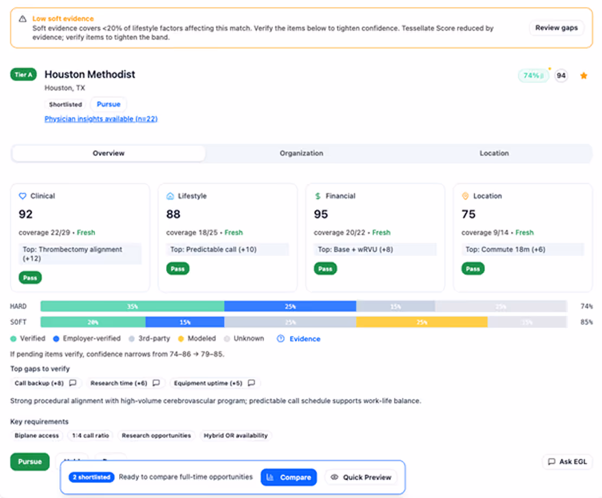Click the 'Low soft evidence' alert title
The width and height of the screenshot is (602, 498).
pyautogui.click(x=63, y=18)
